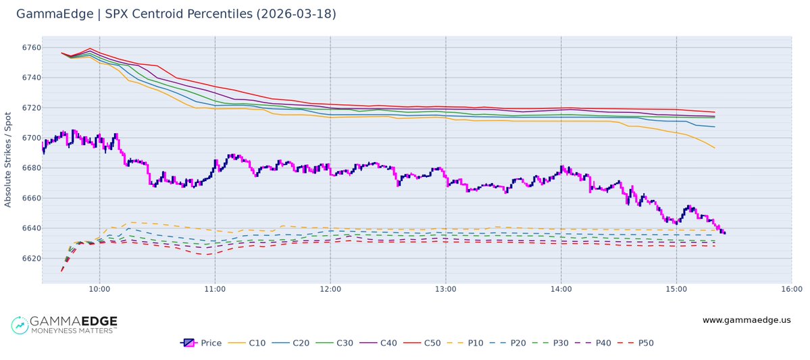
Task: Click the MONEYNESS MATTERS tagline text
Action: pos(74,330)
